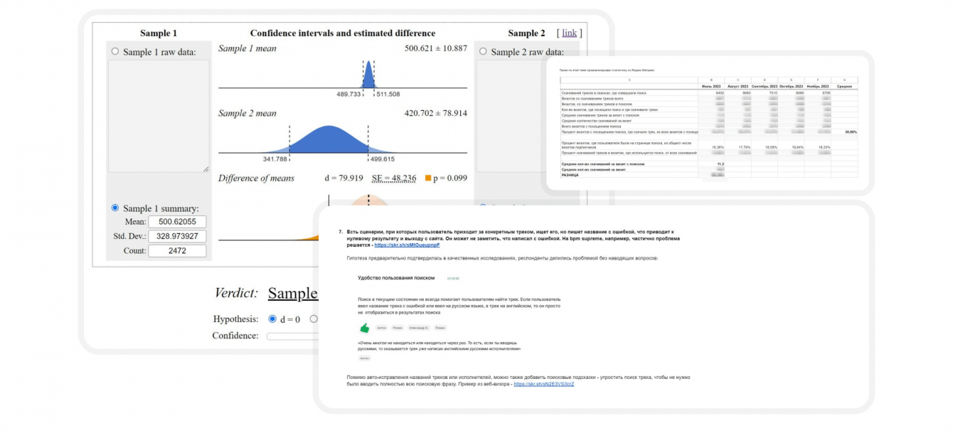Screen dimensions: 953x433
Task: Click the "Август 2023" column header cell
Action: [x=738, y=86]
